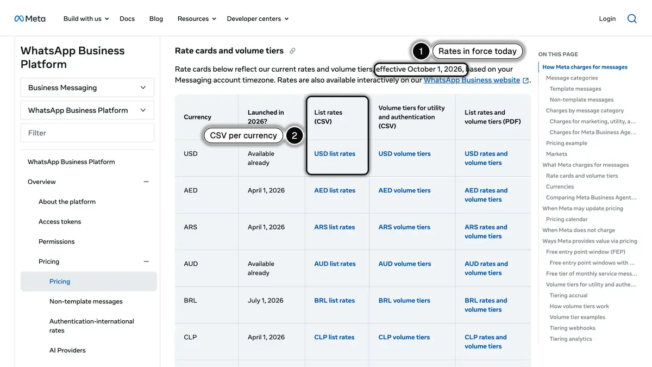Collapse the Overview section

pos(146,182)
